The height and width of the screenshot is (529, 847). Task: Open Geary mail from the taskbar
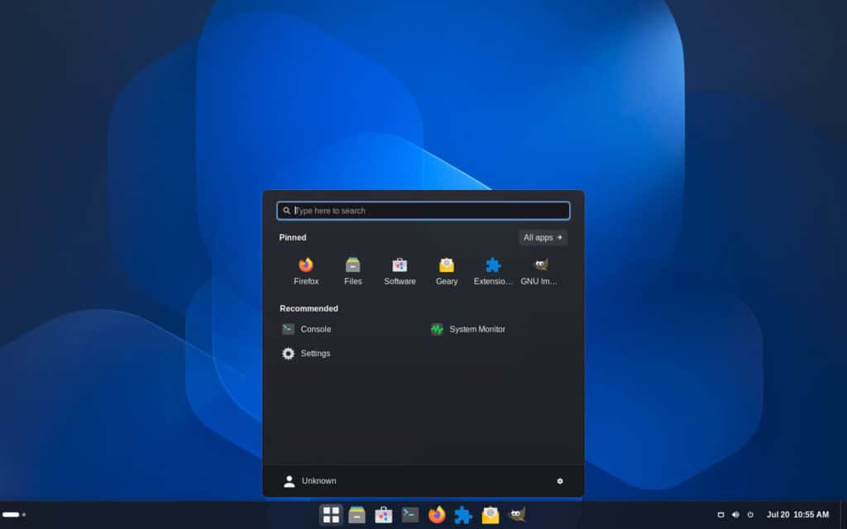tap(490, 514)
